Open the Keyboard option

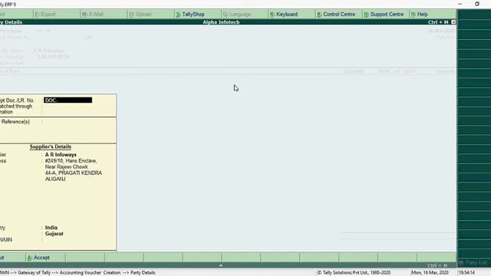pos(284,15)
